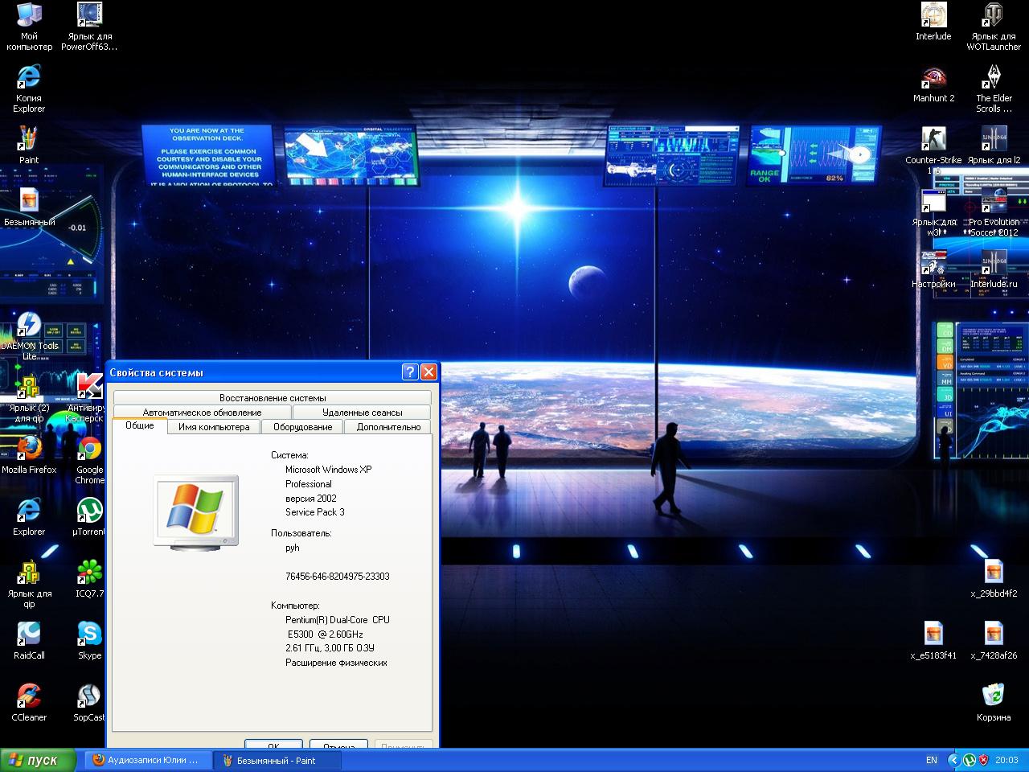Open the WOTLauncher shortcut
This screenshot has width=1029, height=772.
pos(994,16)
